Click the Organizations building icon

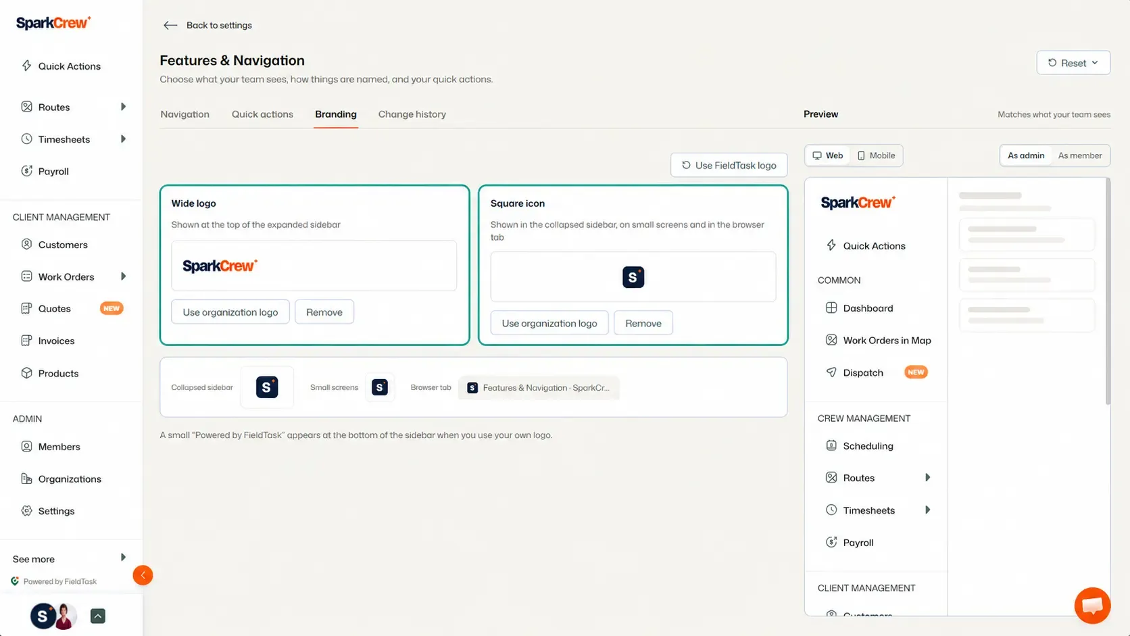(26, 479)
